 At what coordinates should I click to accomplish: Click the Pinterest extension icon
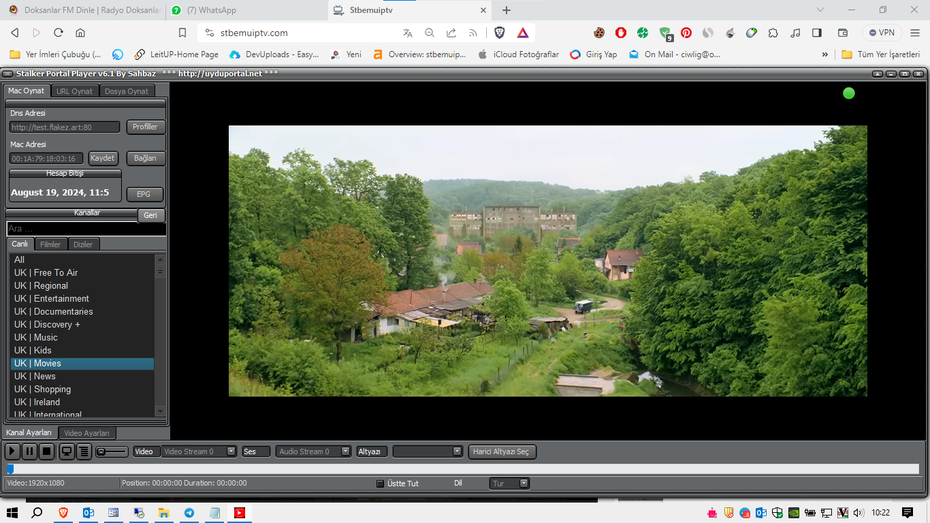(686, 33)
